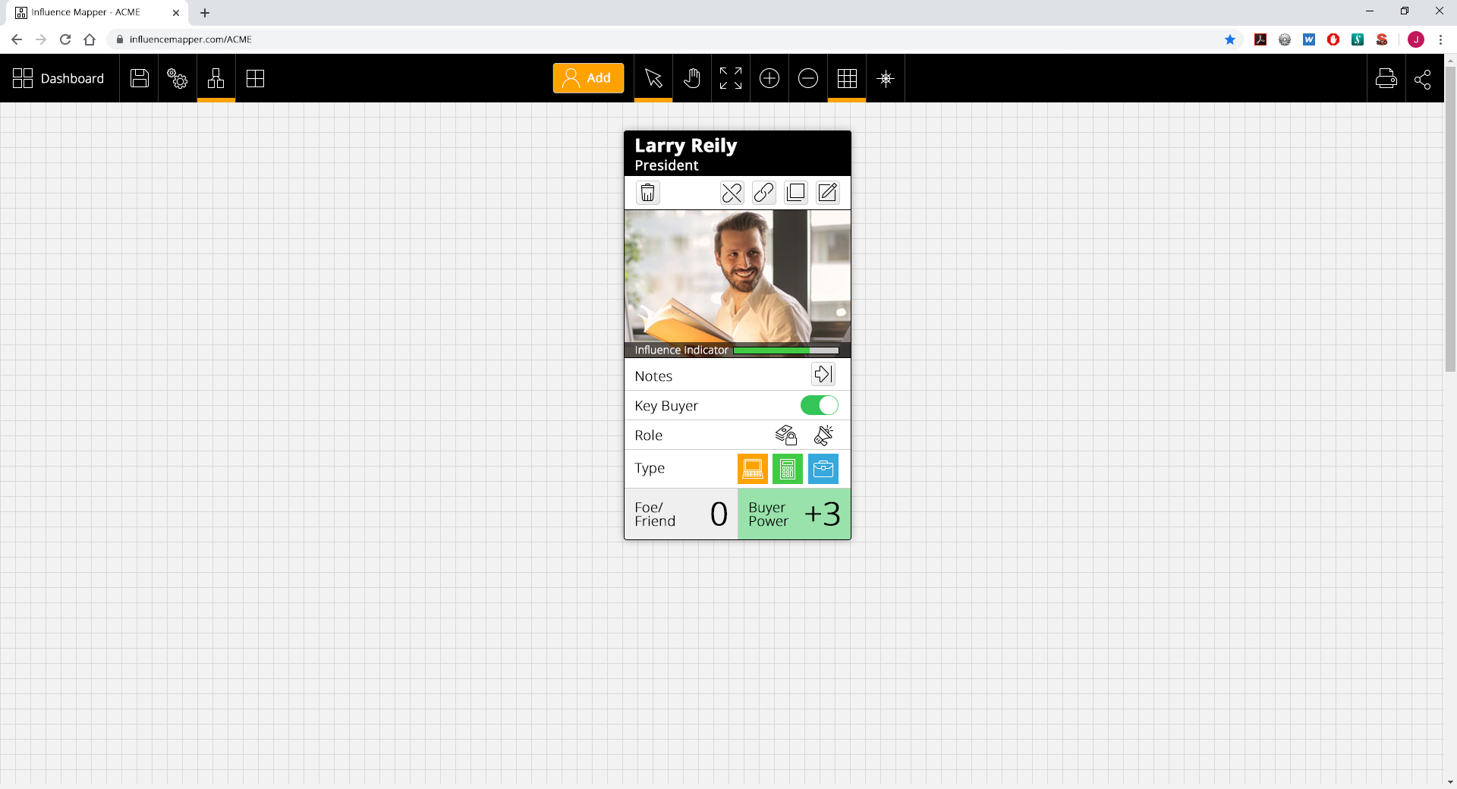1457x789 pixels.
Task: Click the zoom in plus icon
Action: click(769, 78)
